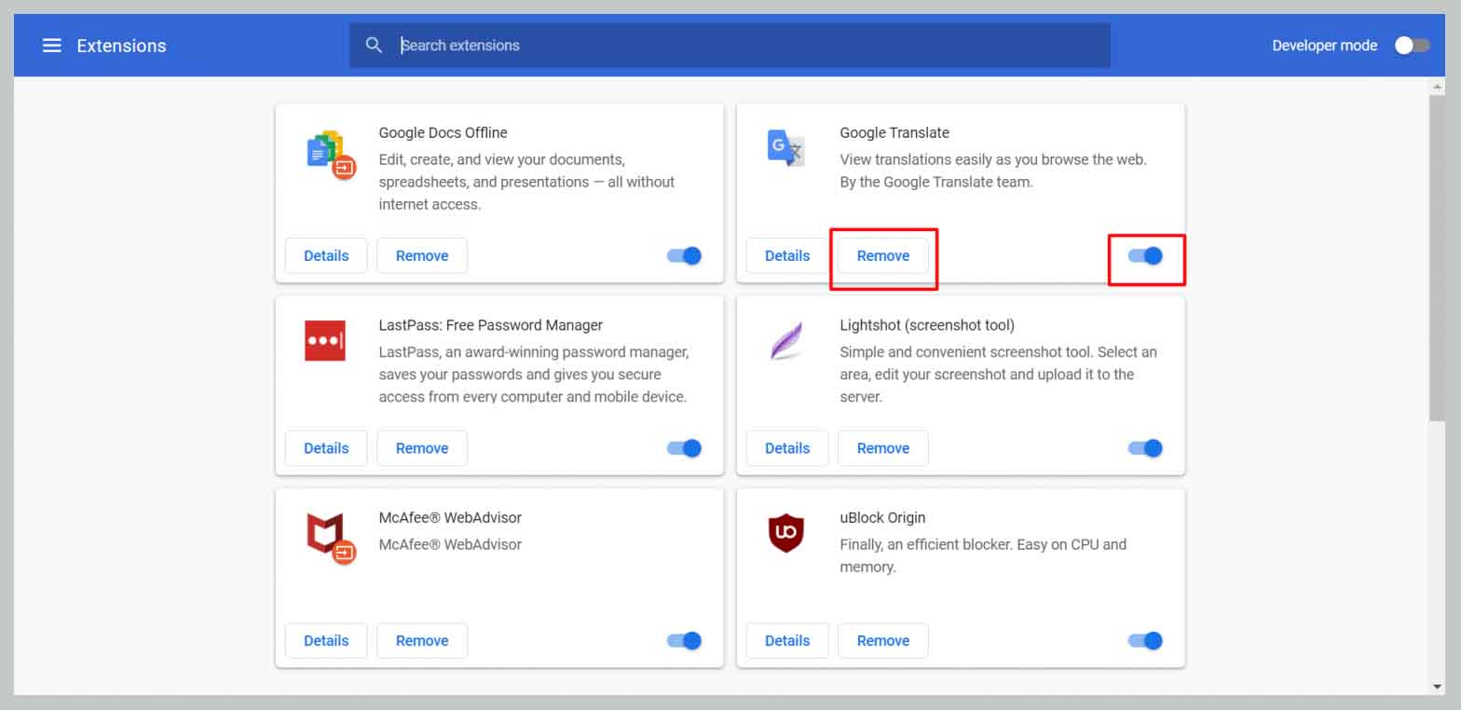Click 'Edit, create, and view your documents' text
1461x710 pixels.
[x=526, y=182]
